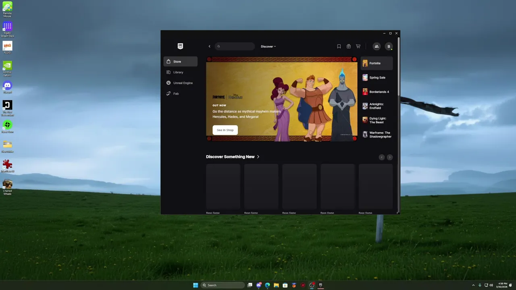Open Remote Mouse desktop shortcut
Viewport: 516px width, 290px height.
[x=7, y=9]
